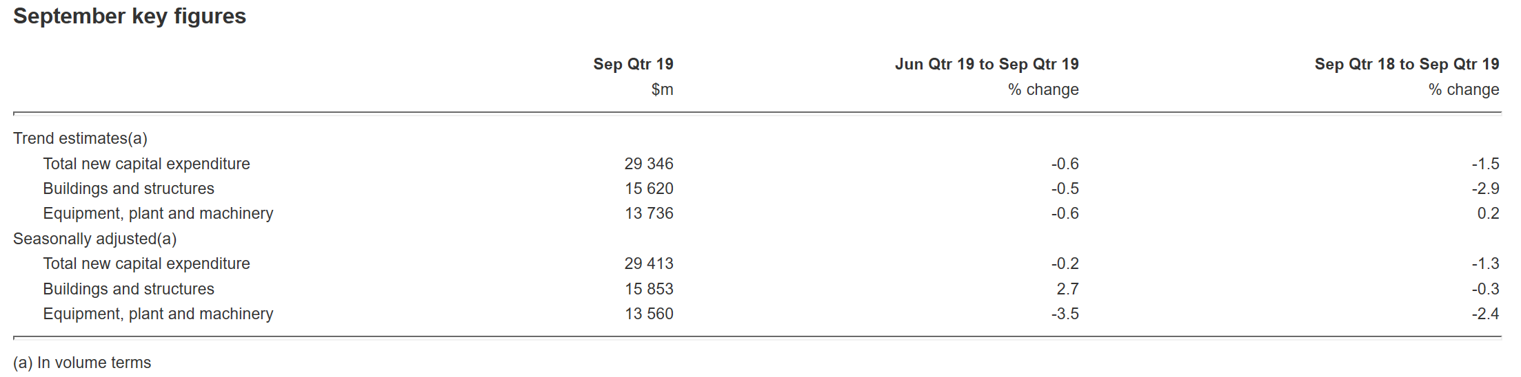Image resolution: width=1521 pixels, height=377 pixels.
Task: Click the 0.2 annual change cell
Action: [1488, 213]
